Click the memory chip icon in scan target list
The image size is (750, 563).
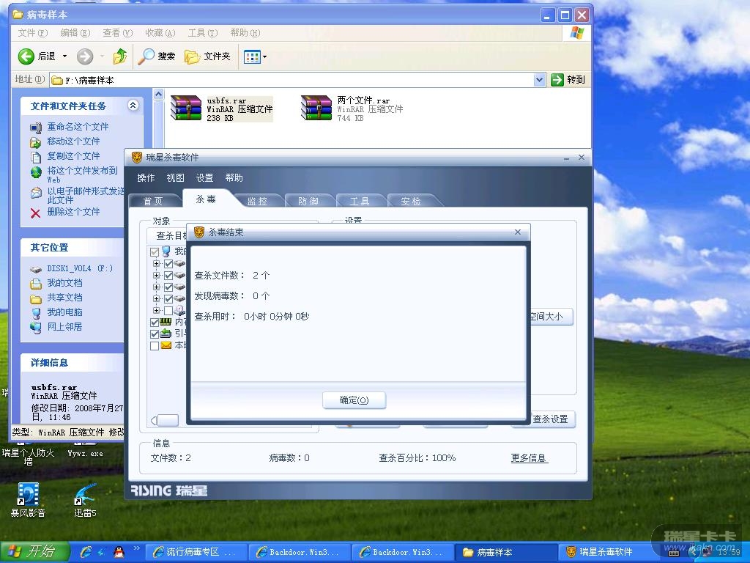point(166,322)
